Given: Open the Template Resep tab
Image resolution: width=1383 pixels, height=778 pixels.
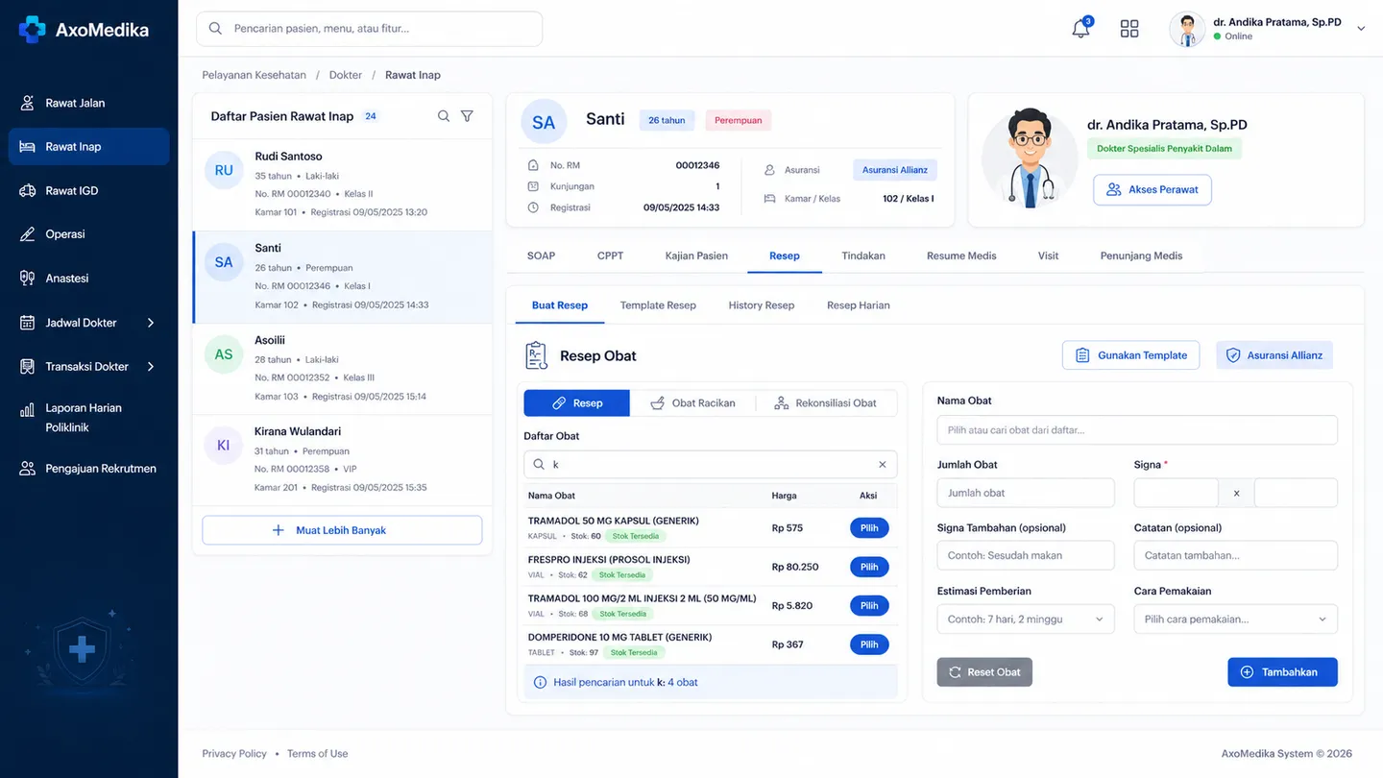Looking at the screenshot, I should [x=658, y=305].
